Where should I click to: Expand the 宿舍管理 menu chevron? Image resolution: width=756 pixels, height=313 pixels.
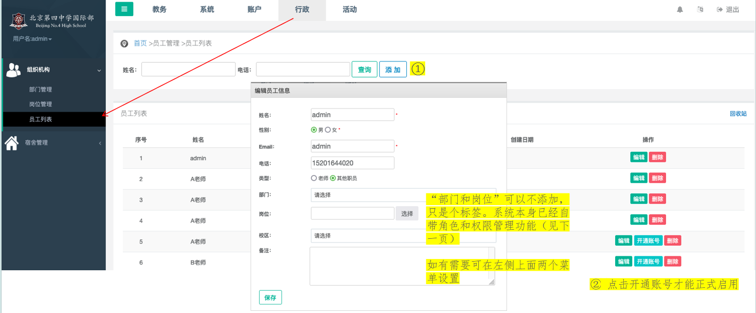[x=100, y=143]
